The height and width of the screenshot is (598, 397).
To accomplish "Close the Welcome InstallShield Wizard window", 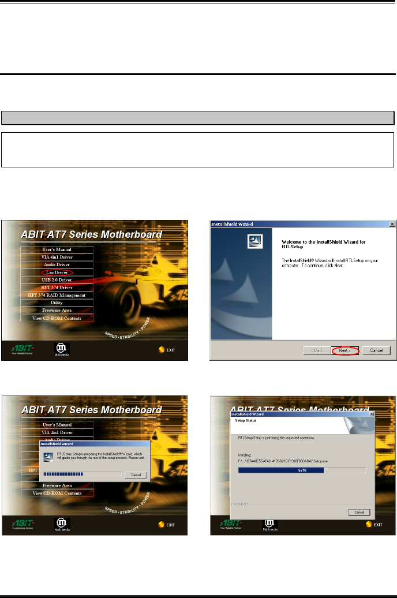I will [x=392, y=224].
